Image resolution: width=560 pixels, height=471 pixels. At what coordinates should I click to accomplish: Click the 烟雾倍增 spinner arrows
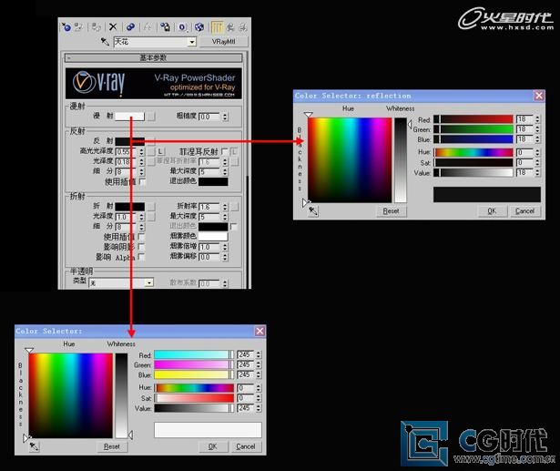click(225, 247)
